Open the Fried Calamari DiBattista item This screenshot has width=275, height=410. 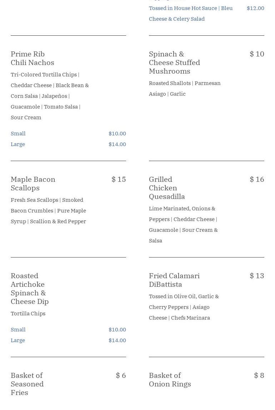[174, 280]
